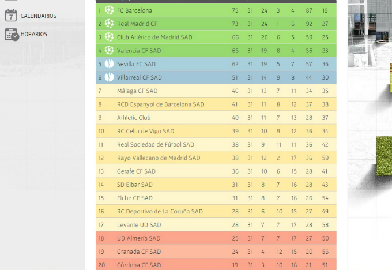Click the relegated UD Almería SAD row

216,238
